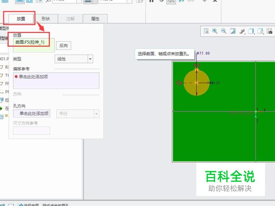Click the Zoom In magnifier icon
Viewport: 275px width, 206px height.
tap(215, 31)
